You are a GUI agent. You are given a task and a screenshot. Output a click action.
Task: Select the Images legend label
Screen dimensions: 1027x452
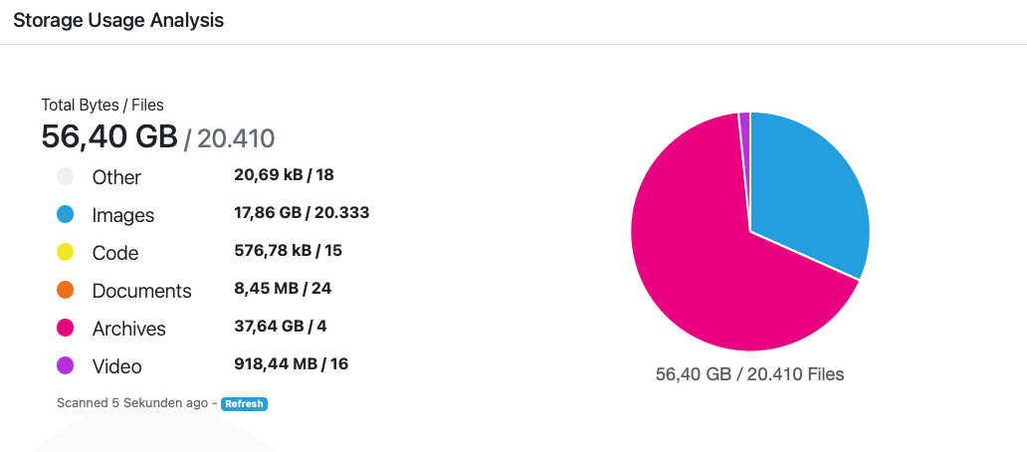click(x=123, y=215)
